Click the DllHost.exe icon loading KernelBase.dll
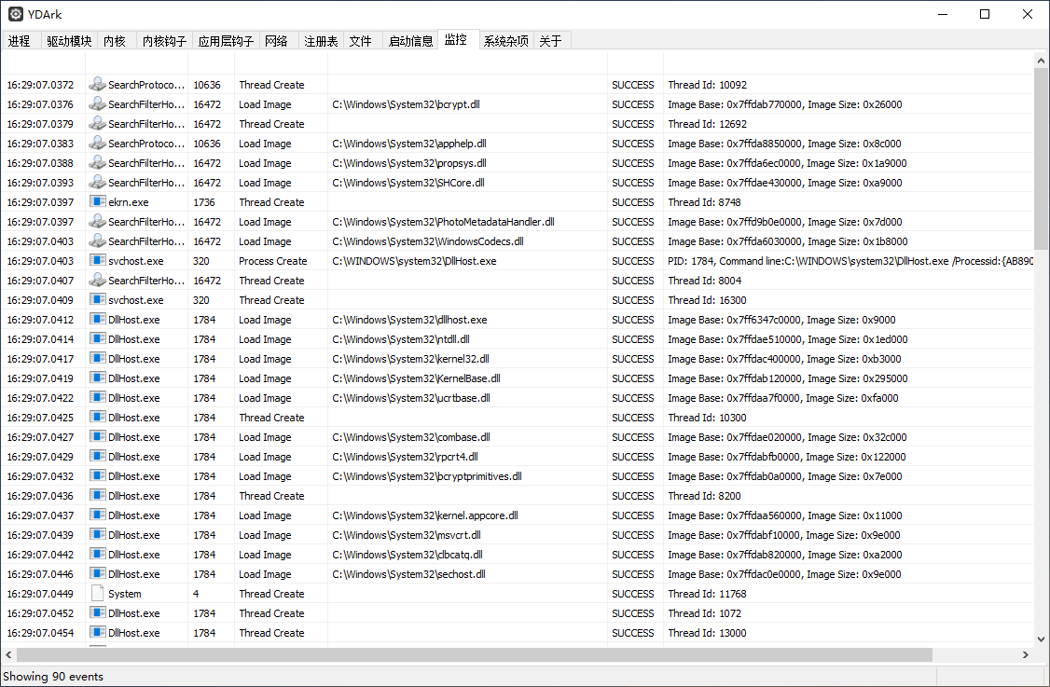This screenshot has width=1050, height=687. (x=98, y=378)
